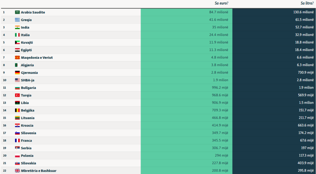Click the Egjipti country name

point(26,50)
